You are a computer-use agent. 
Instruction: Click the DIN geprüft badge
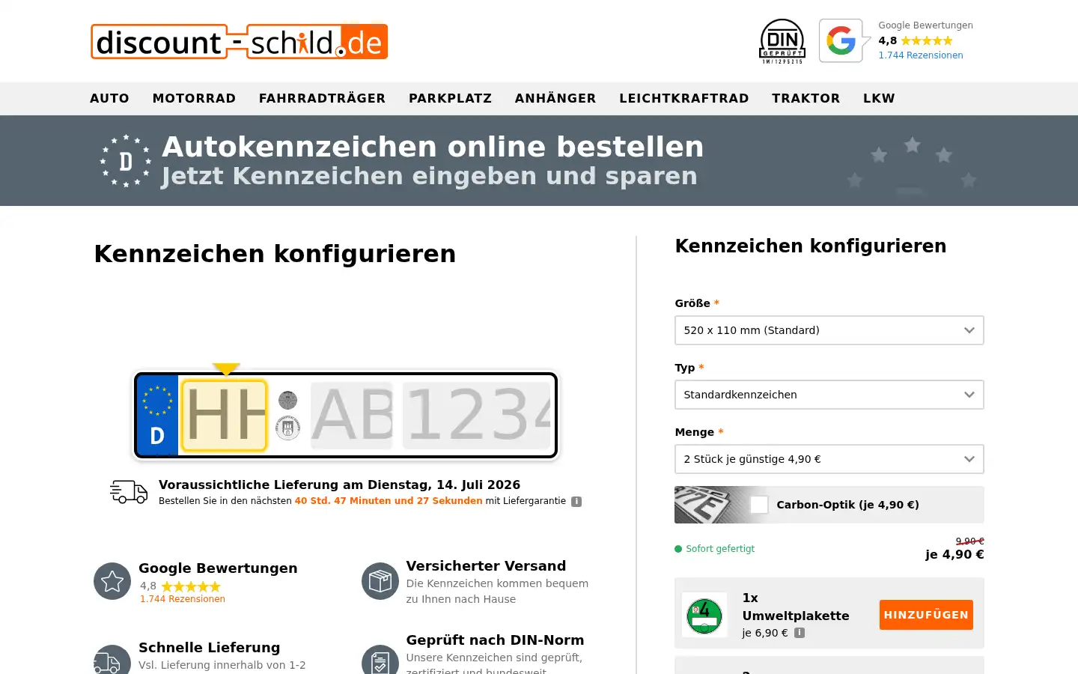[782, 41]
